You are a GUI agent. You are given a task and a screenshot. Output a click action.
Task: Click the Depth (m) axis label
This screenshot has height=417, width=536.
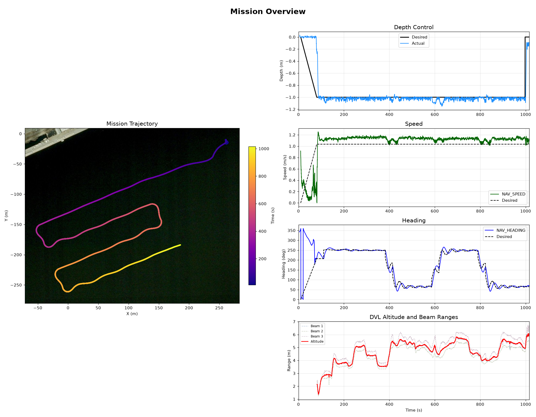pos(281,71)
